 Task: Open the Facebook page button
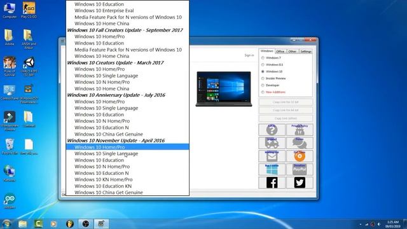click(x=272, y=183)
